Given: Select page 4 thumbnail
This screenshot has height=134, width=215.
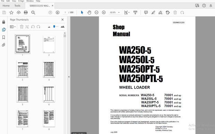Looking at the screenshot, I should (x=49, y=69).
